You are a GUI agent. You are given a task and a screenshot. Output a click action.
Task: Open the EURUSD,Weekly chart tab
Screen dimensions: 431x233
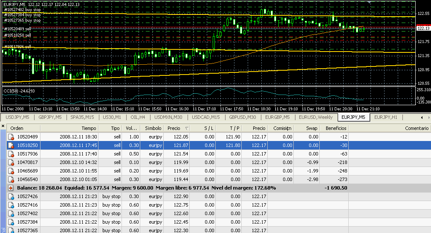tap(315, 117)
